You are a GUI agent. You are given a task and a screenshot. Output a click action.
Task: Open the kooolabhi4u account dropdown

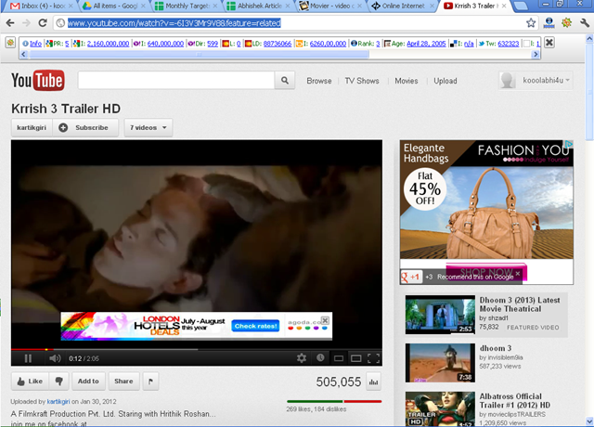[x=536, y=81]
